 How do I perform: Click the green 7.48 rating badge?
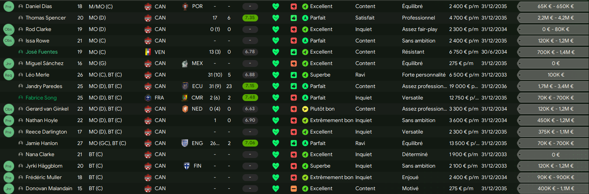coord(250,98)
